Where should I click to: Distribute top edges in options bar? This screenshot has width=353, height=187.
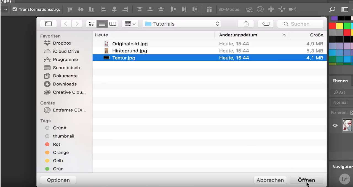[x=139, y=9]
